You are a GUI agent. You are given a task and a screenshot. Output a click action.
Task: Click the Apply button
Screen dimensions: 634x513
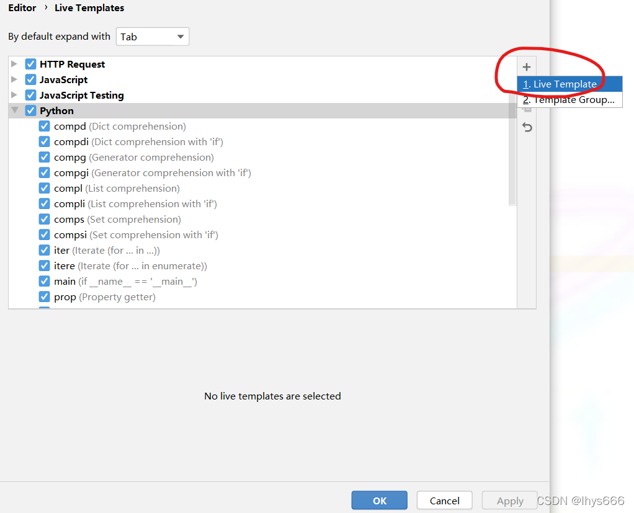point(509,501)
